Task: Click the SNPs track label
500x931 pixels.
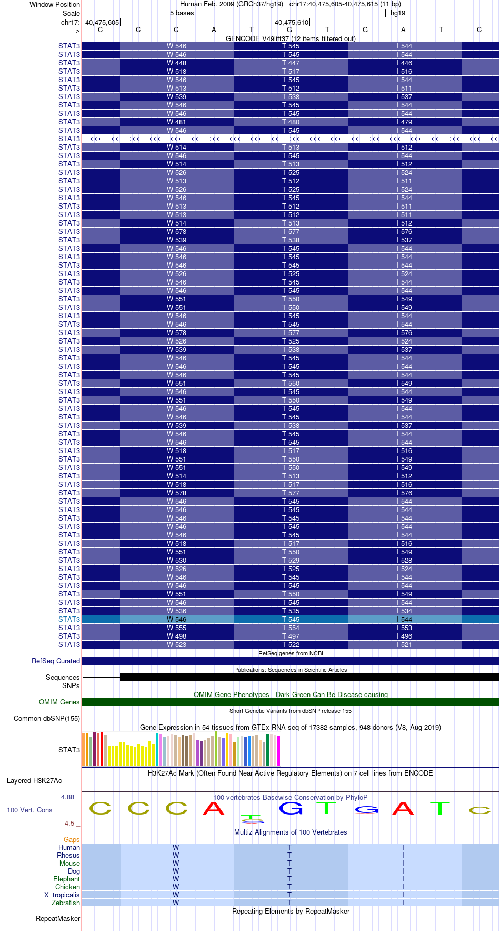Action: (x=71, y=685)
